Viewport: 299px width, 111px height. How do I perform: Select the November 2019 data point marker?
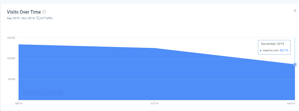(x=295, y=64)
